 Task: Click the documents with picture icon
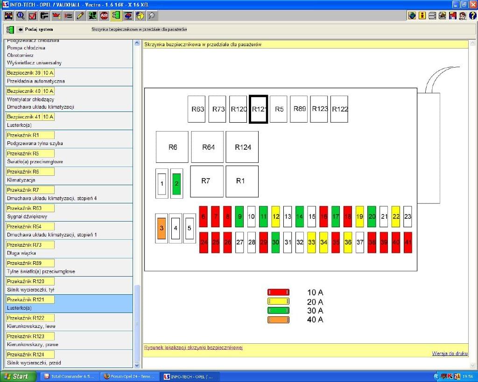coord(443,15)
